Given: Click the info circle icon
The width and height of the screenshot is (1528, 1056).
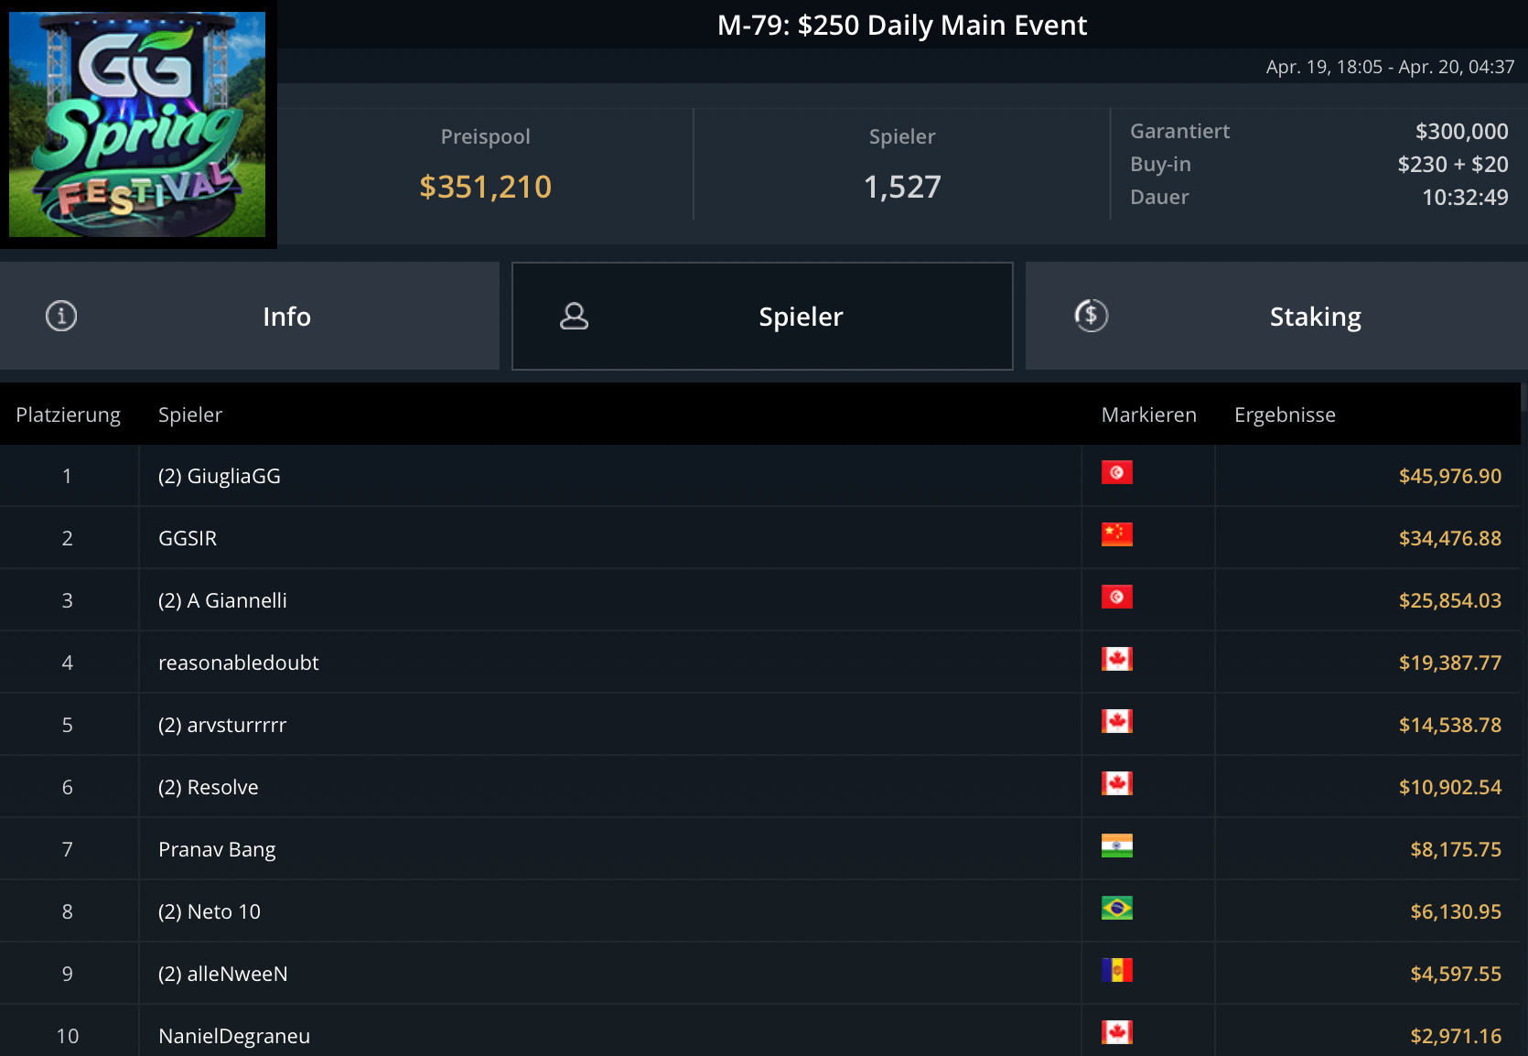Looking at the screenshot, I should [x=61, y=317].
